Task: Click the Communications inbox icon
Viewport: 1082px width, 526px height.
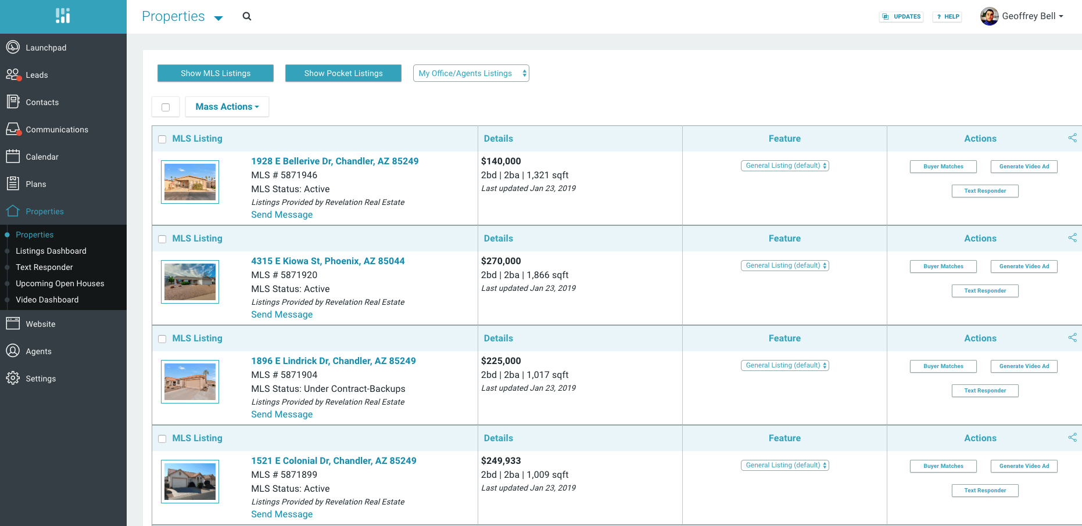Action: (13, 129)
